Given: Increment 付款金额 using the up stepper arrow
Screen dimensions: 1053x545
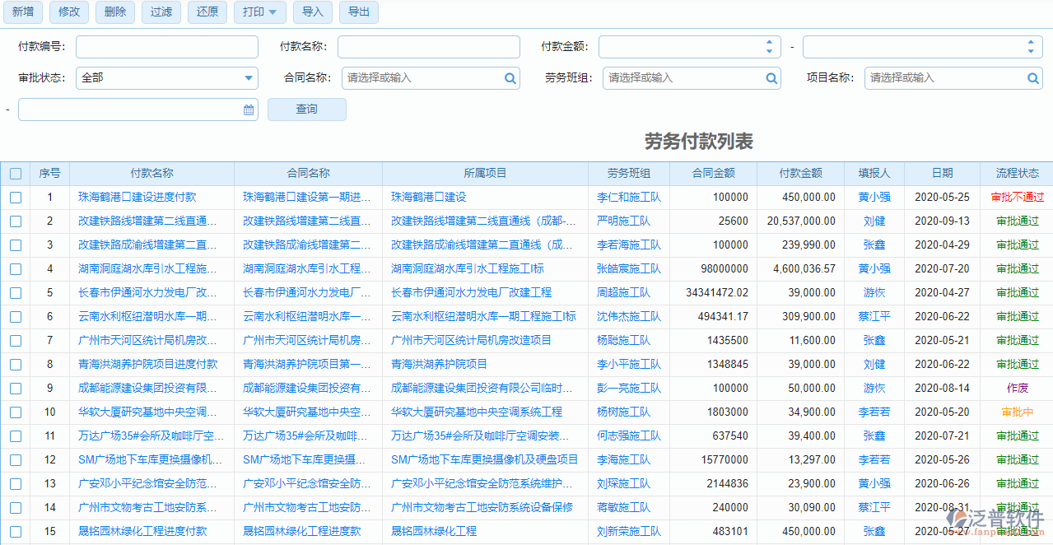Looking at the screenshot, I should (769, 42).
